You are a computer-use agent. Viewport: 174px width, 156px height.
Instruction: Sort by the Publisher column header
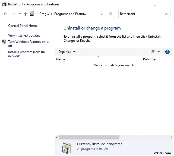point(157,59)
